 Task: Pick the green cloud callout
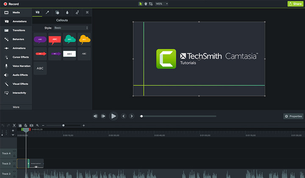tap(69, 39)
